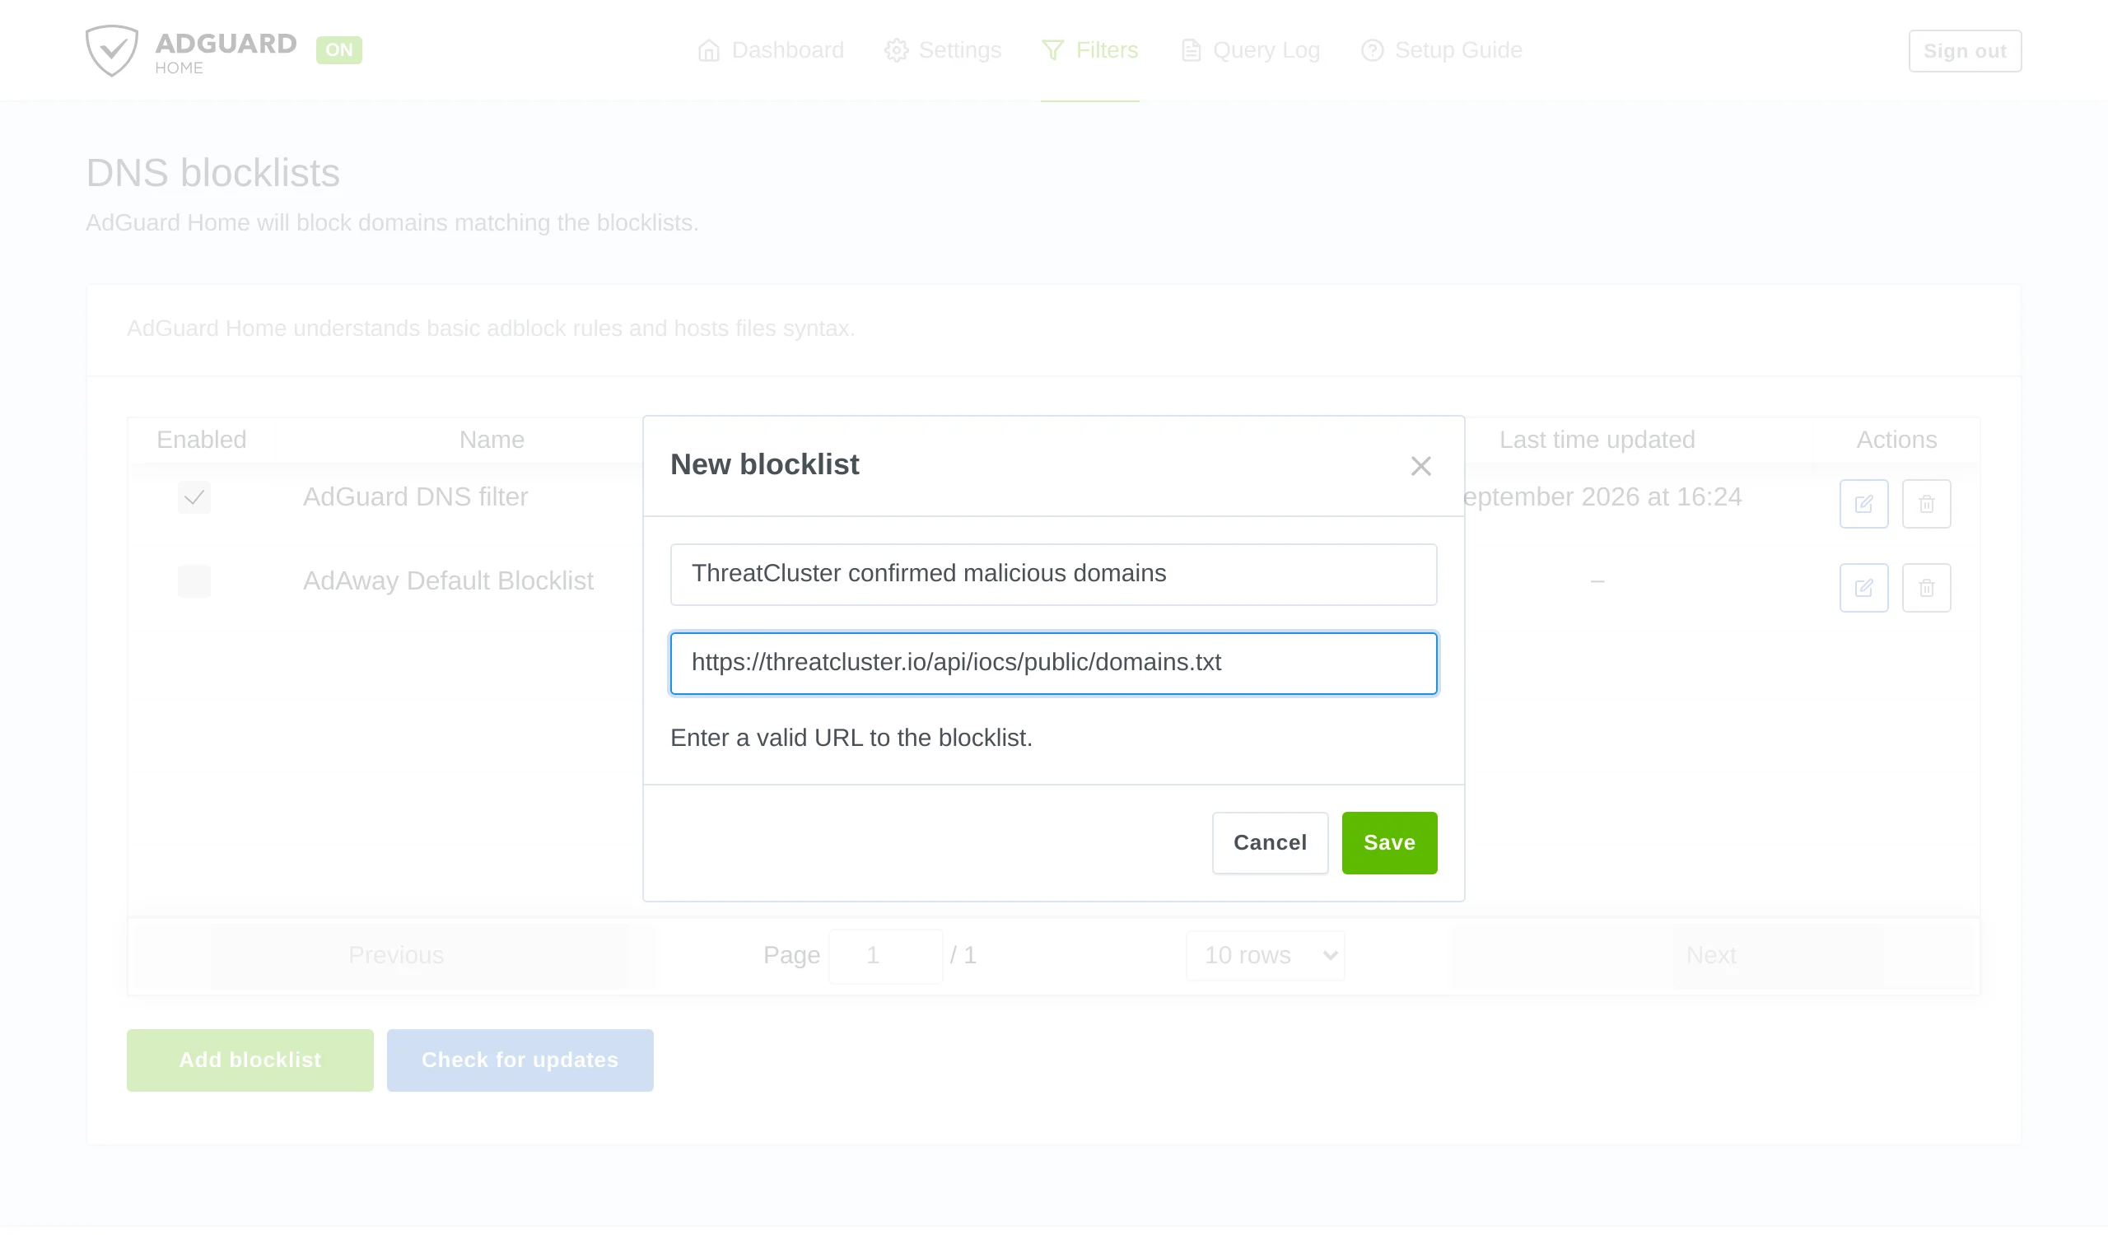Click the Add blocklist button
2108x1235 pixels.
pyautogui.click(x=250, y=1060)
